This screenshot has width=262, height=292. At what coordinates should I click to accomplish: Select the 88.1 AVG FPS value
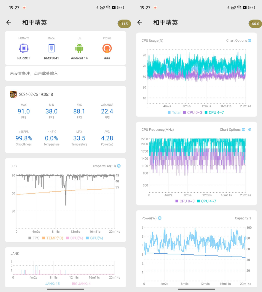click(79, 111)
